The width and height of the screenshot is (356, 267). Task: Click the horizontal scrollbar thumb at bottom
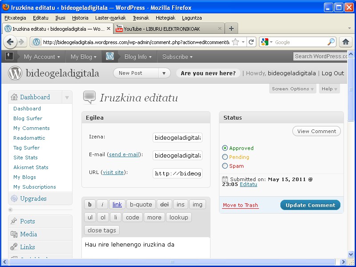pyautogui.click(x=172, y=262)
